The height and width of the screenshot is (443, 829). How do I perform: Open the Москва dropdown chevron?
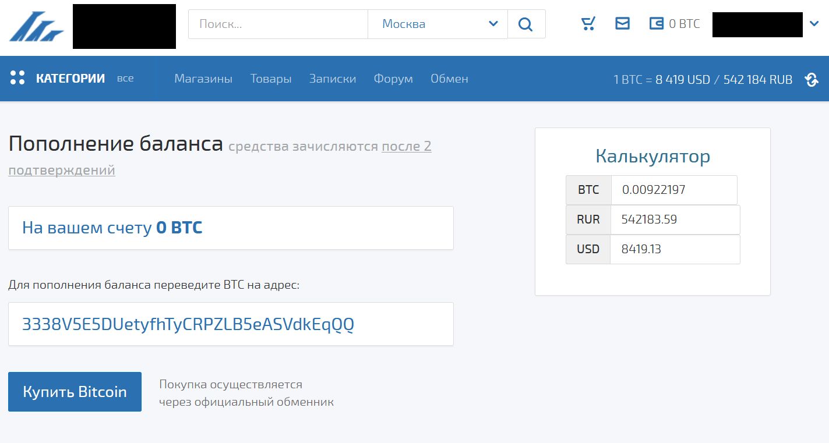coord(494,24)
